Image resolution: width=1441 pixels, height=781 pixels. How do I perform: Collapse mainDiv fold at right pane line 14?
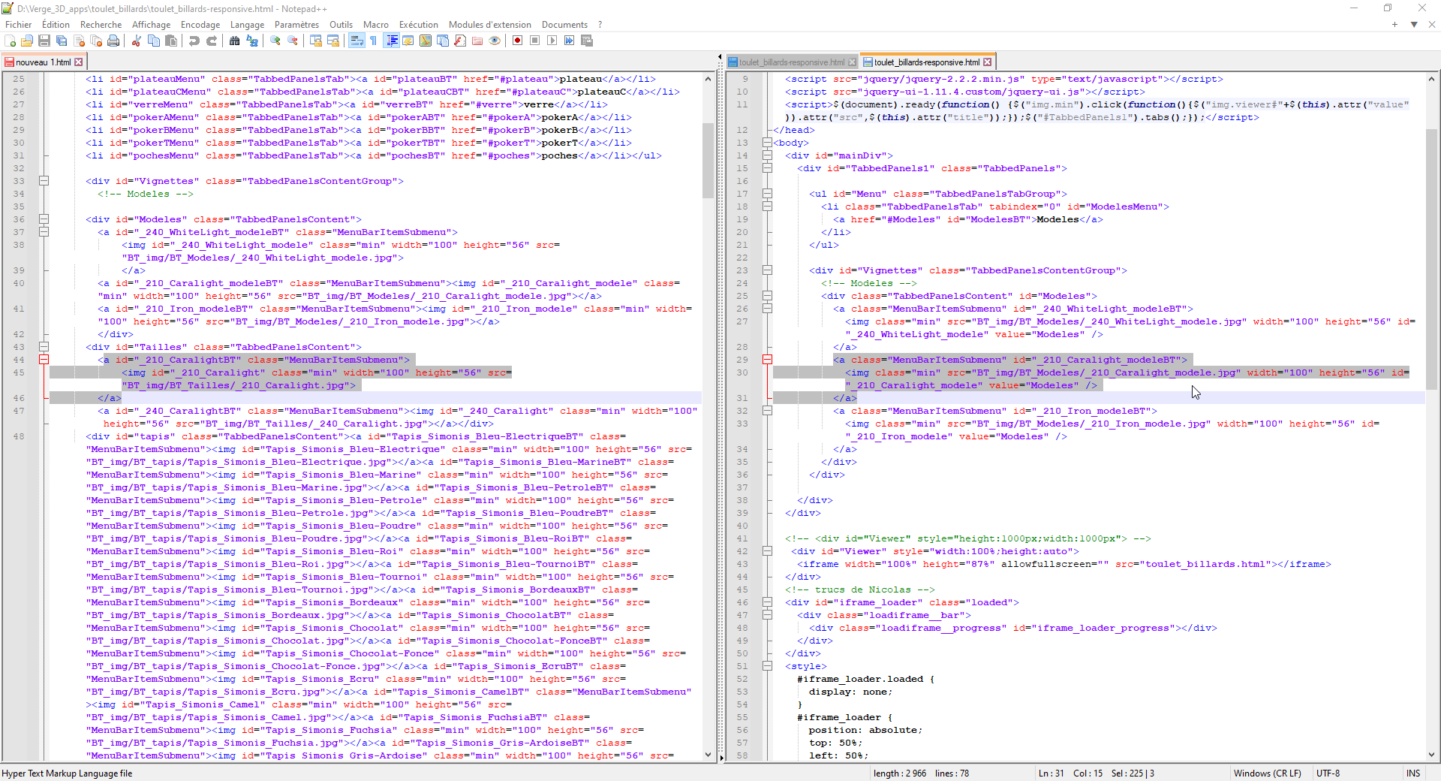(x=767, y=155)
